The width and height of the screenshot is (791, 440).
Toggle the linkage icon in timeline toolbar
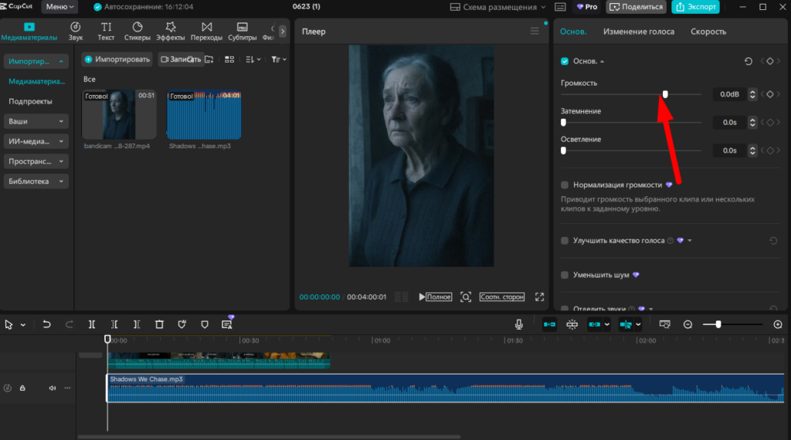(594, 324)
